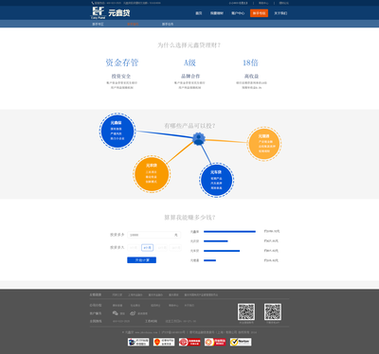Select the orange 新手专区 nav tab
This screenshot has width=379, height=354.
coord(259,13)
